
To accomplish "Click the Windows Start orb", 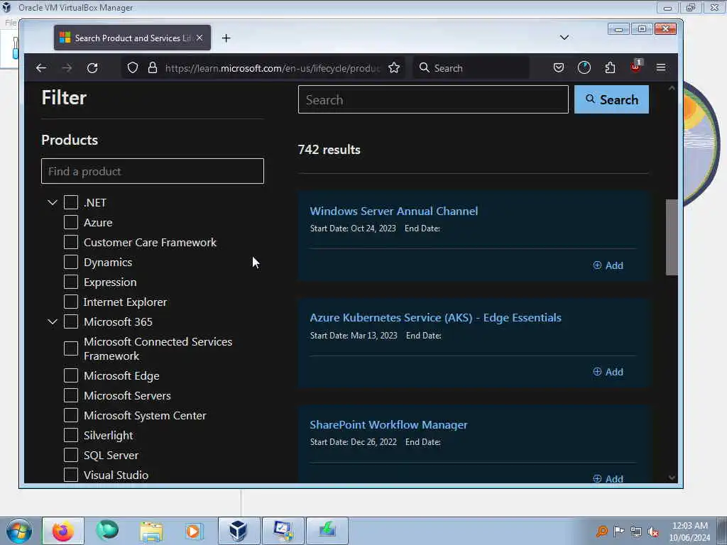I will [x=19, y=531].
